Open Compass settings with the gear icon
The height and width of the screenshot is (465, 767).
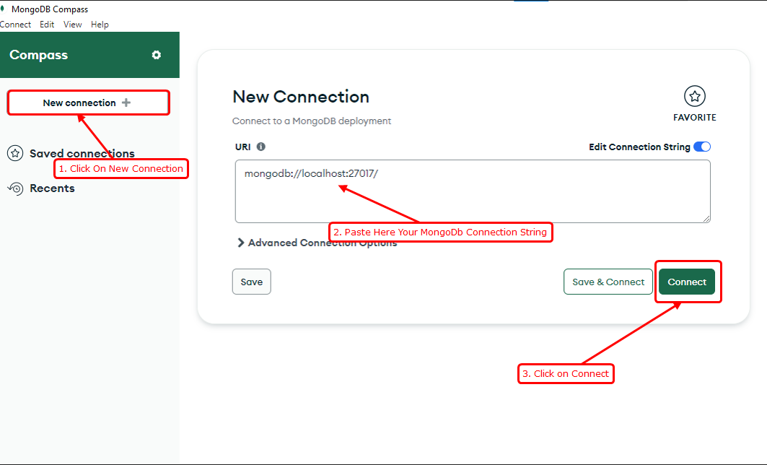point(155,55)
